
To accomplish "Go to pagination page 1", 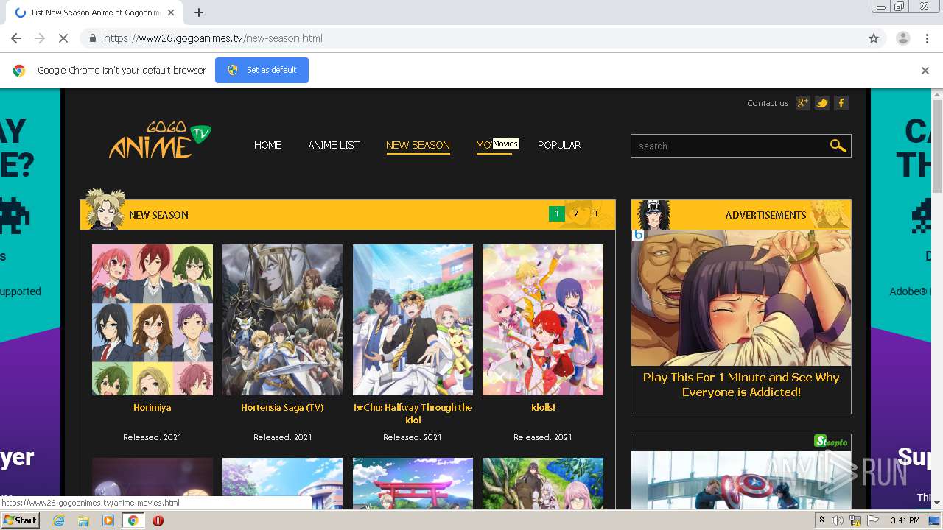I will 556,214.
